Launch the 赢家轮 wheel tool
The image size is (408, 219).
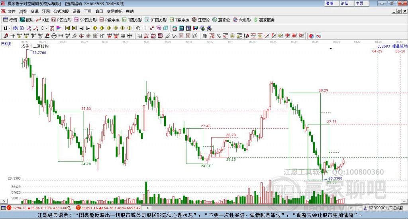[221, 20]
